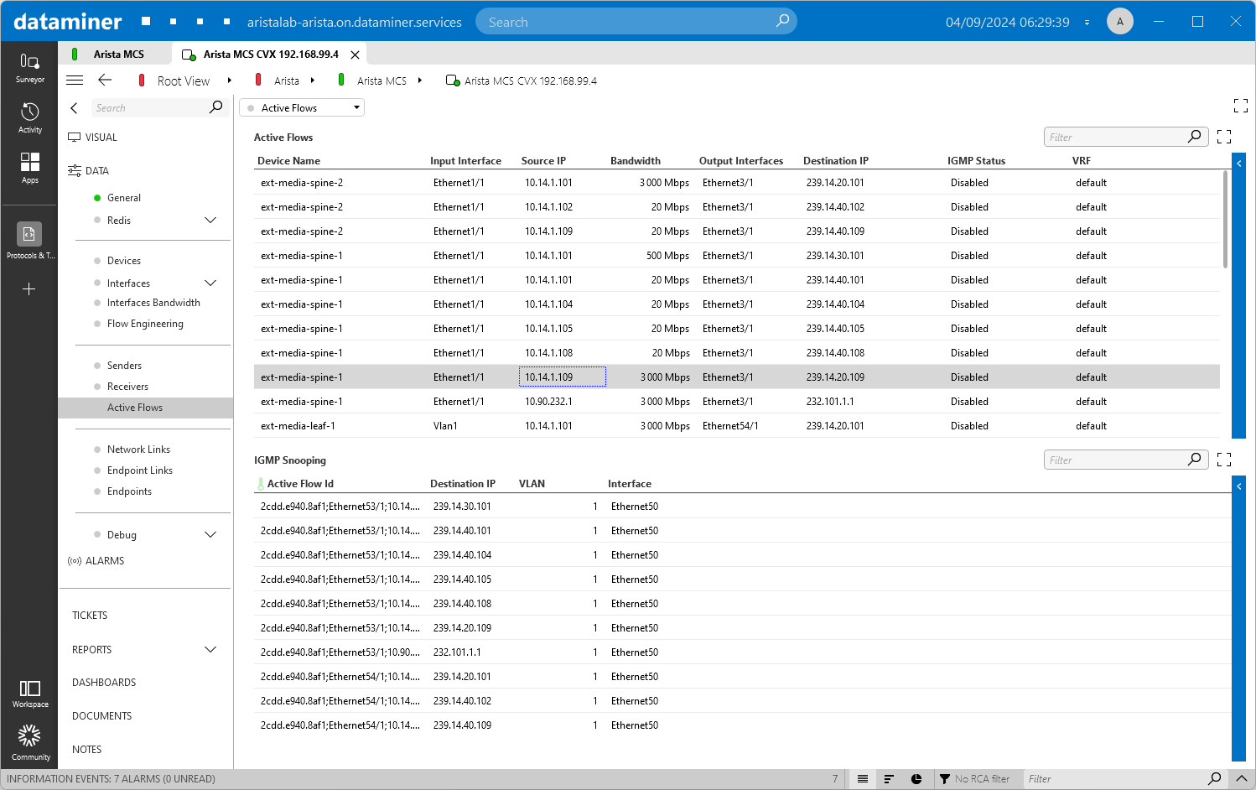Open the Arista MCS breadcrumb arrow
The image size is (1256, 790).
point(419,81)
